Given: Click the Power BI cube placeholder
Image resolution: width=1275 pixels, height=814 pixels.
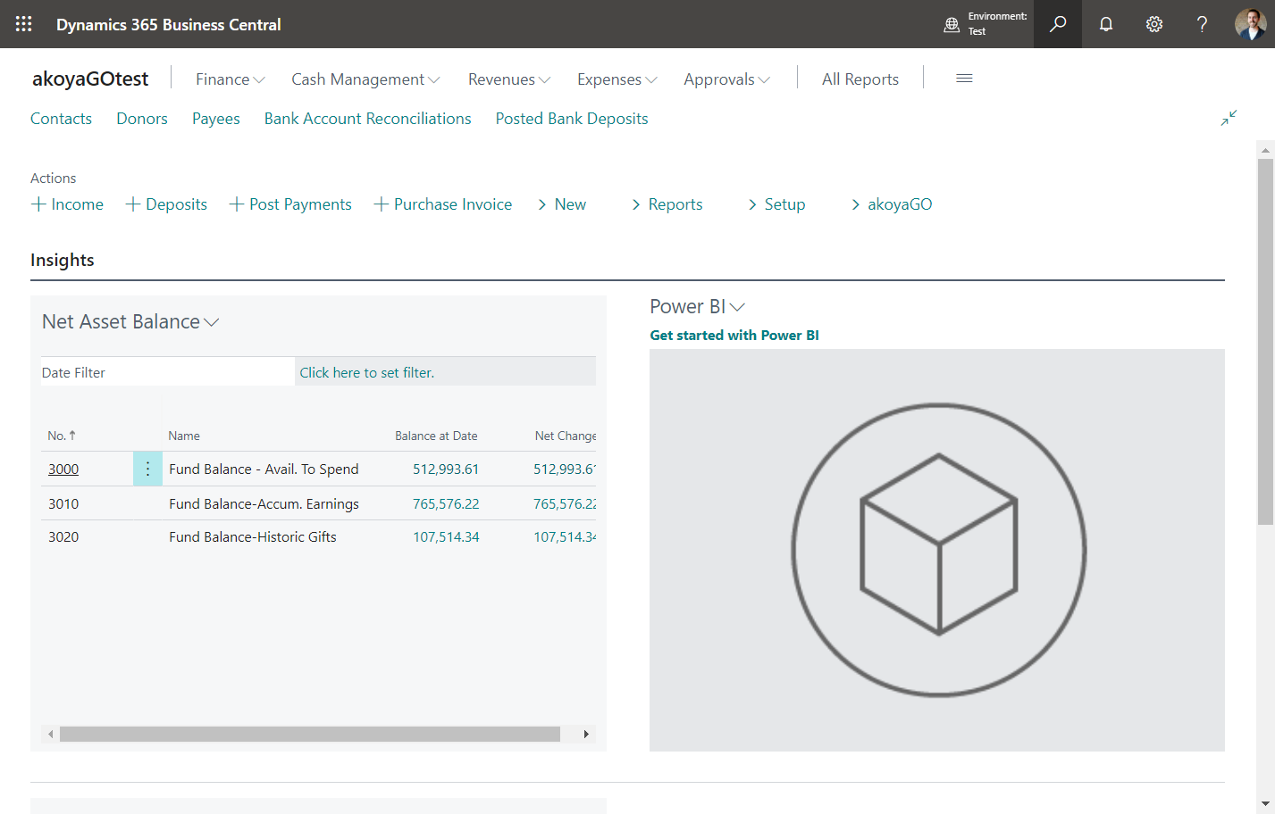Looking at the screenshot, I should 938,550.
